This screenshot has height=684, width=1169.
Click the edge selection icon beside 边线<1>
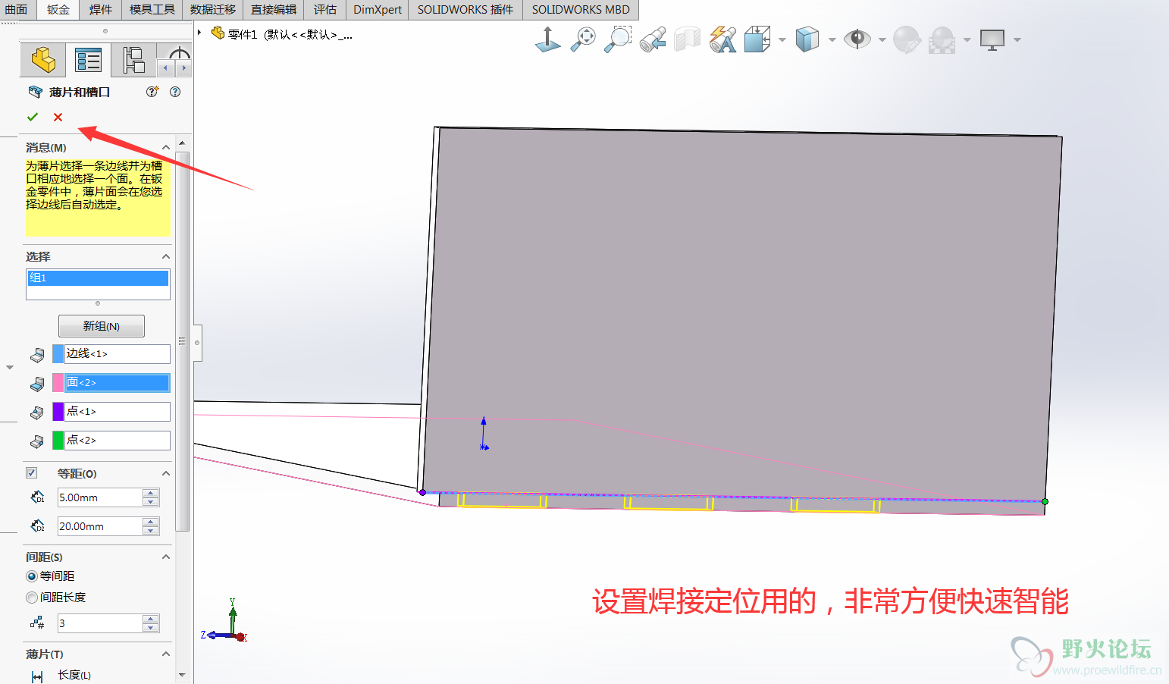pos(36,354)
